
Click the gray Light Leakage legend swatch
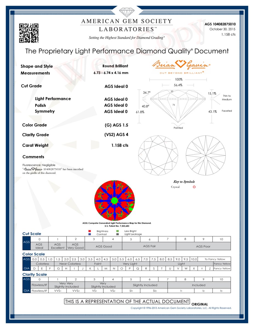coord(117,234)
